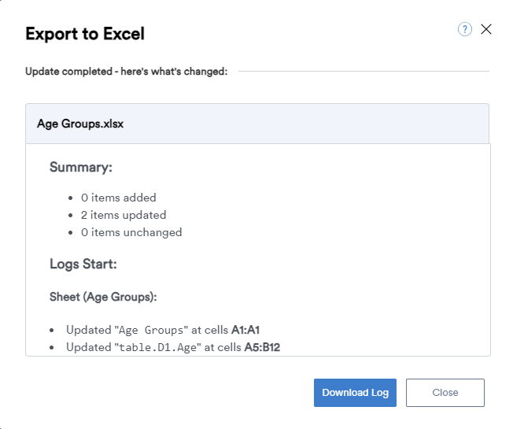
Task: Select the '0 items unchanged' entry
Action: tap(131, 232)
